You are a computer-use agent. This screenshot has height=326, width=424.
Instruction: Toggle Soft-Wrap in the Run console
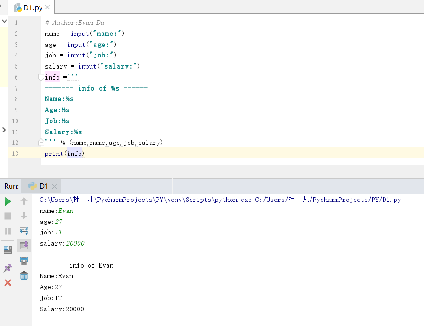coord(24,231)
